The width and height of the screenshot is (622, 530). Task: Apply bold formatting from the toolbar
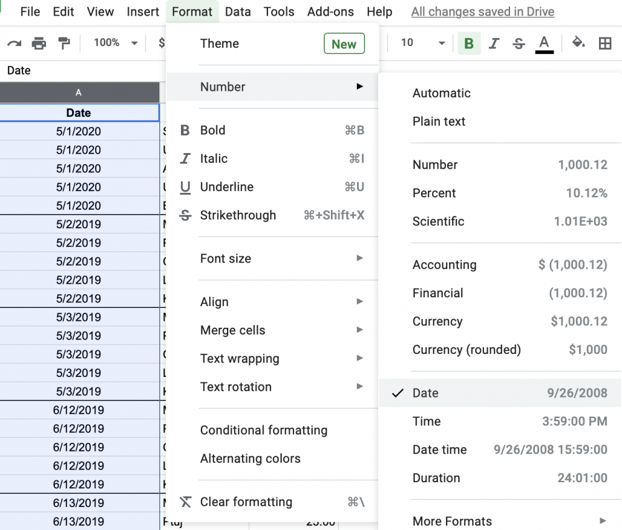[468, 43]
